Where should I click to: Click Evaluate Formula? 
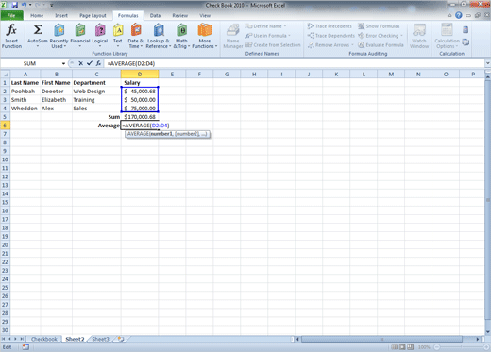[381, 45]
